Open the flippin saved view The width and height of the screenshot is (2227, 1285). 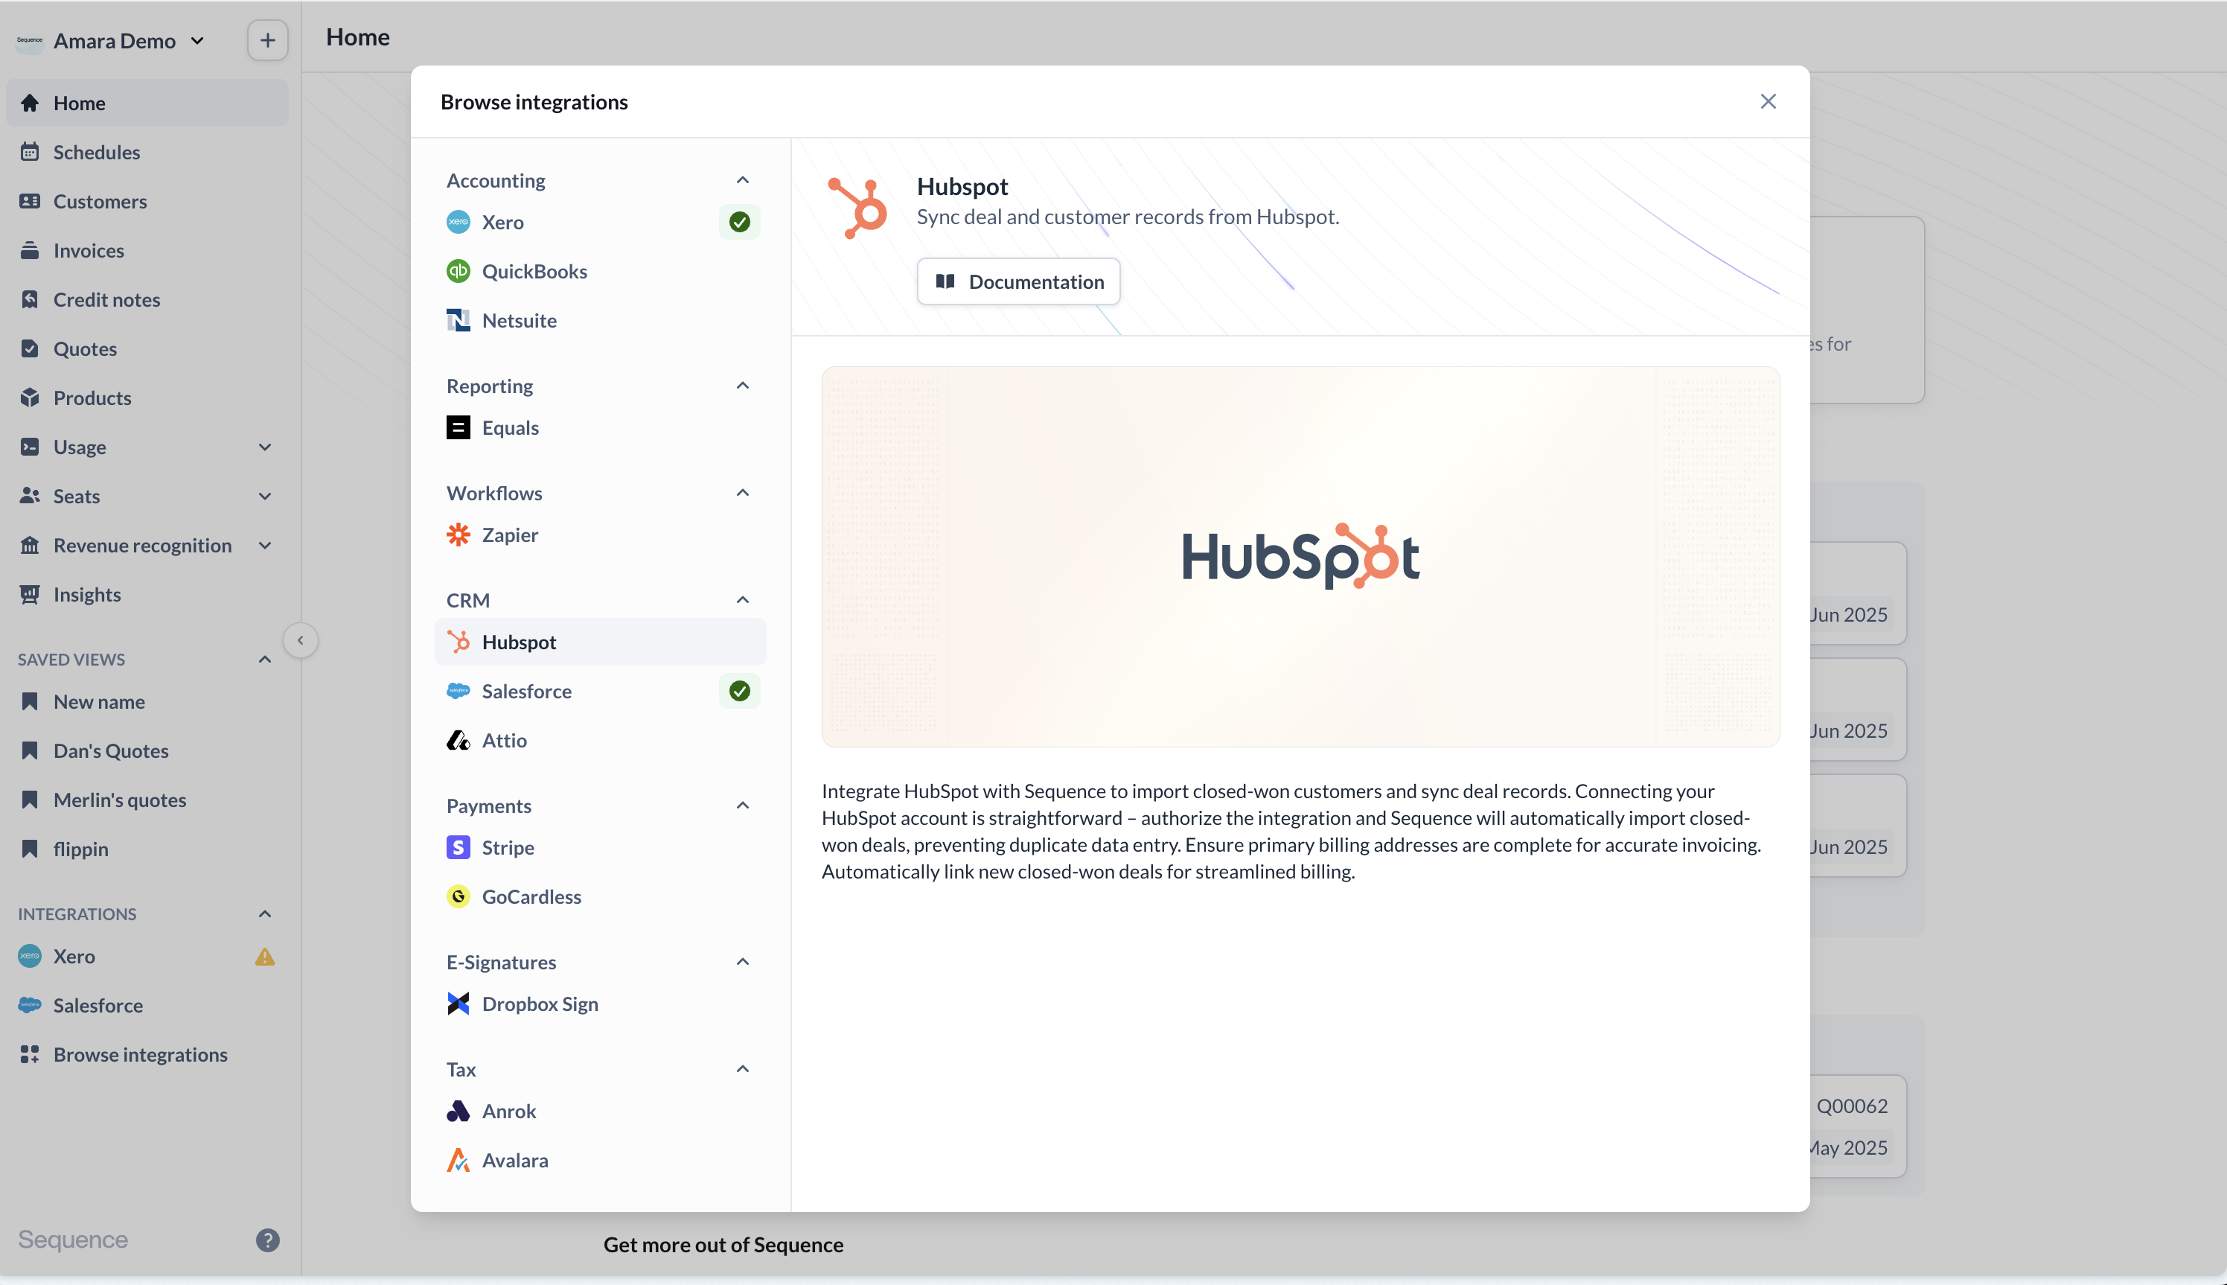point(147,849)
